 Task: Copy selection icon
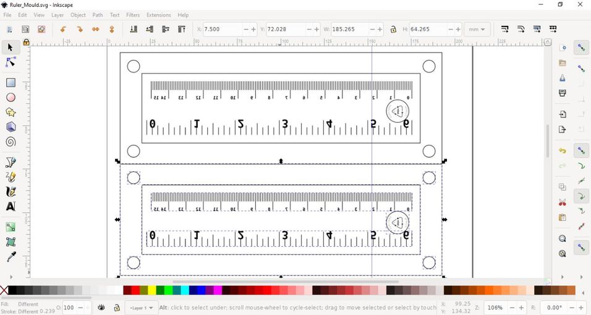[x=563, y=187]
